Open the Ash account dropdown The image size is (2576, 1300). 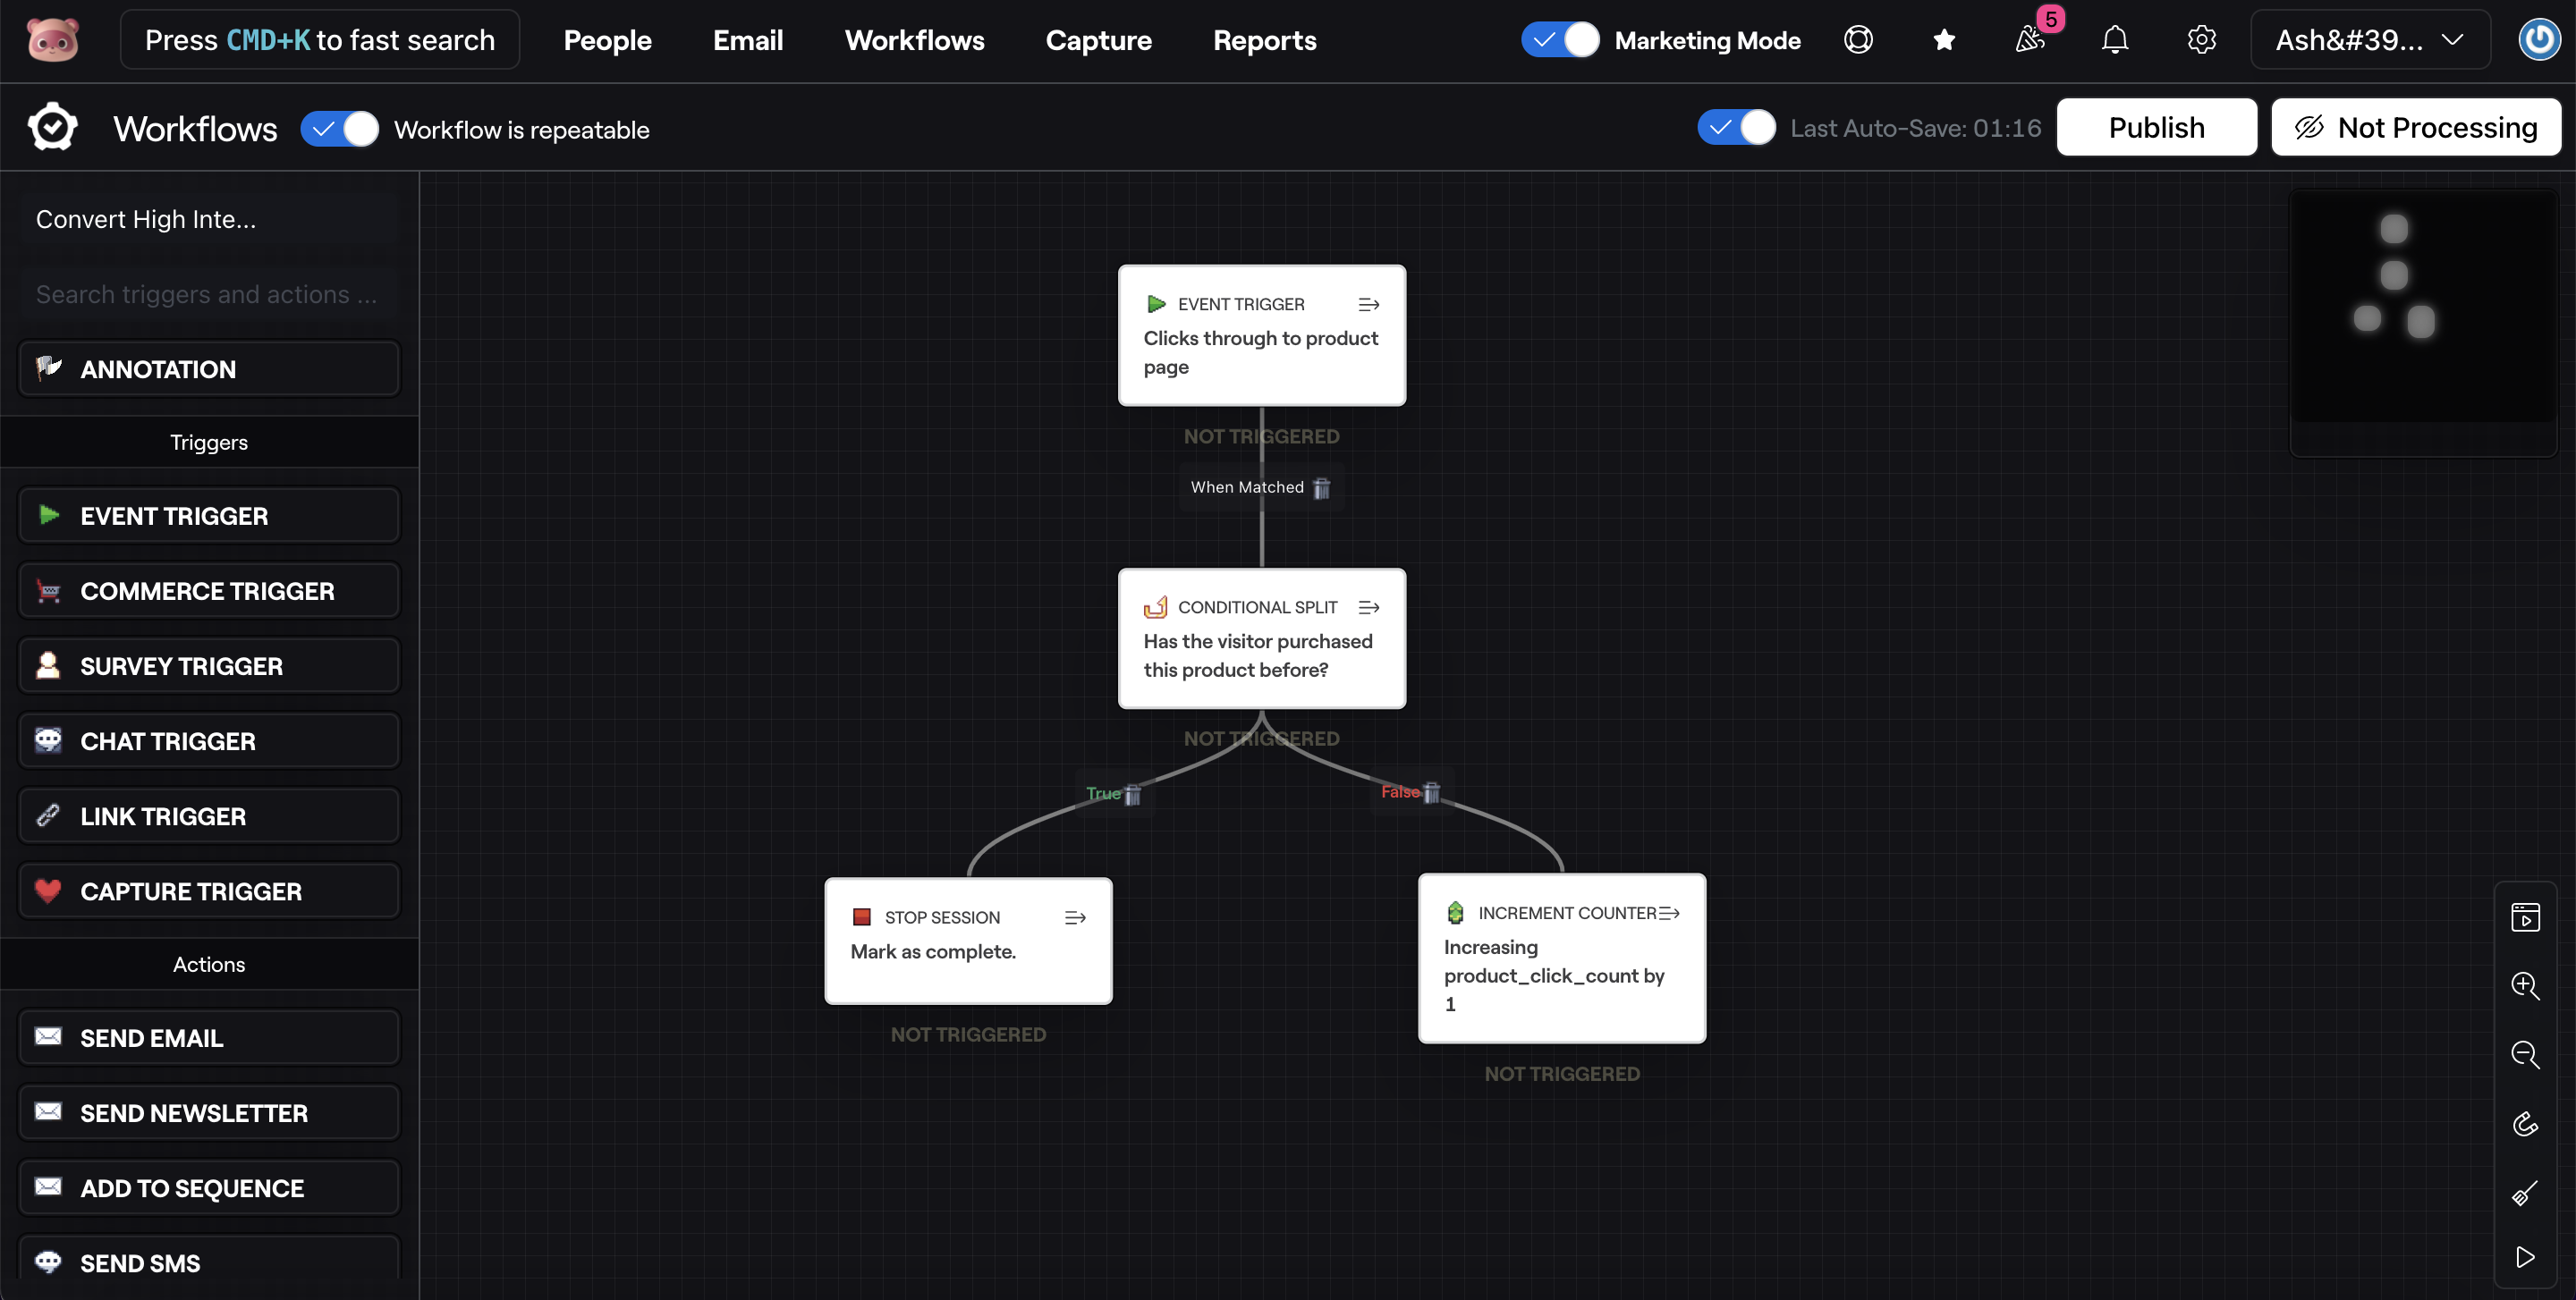click(x=2369, y=40)
